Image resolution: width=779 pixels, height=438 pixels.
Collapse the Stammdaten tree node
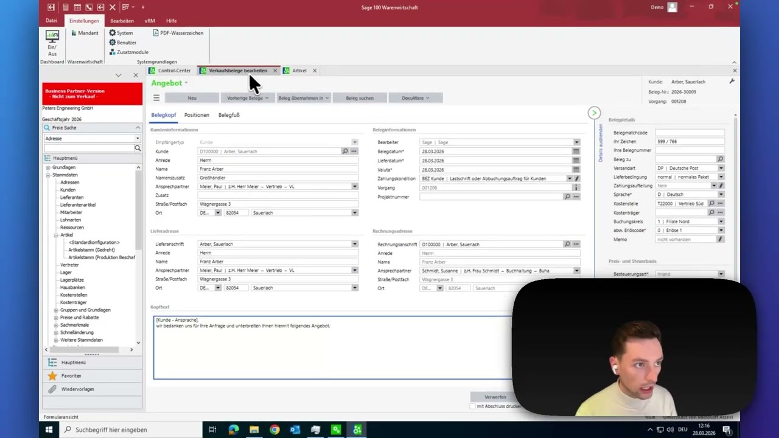[48, 175]
